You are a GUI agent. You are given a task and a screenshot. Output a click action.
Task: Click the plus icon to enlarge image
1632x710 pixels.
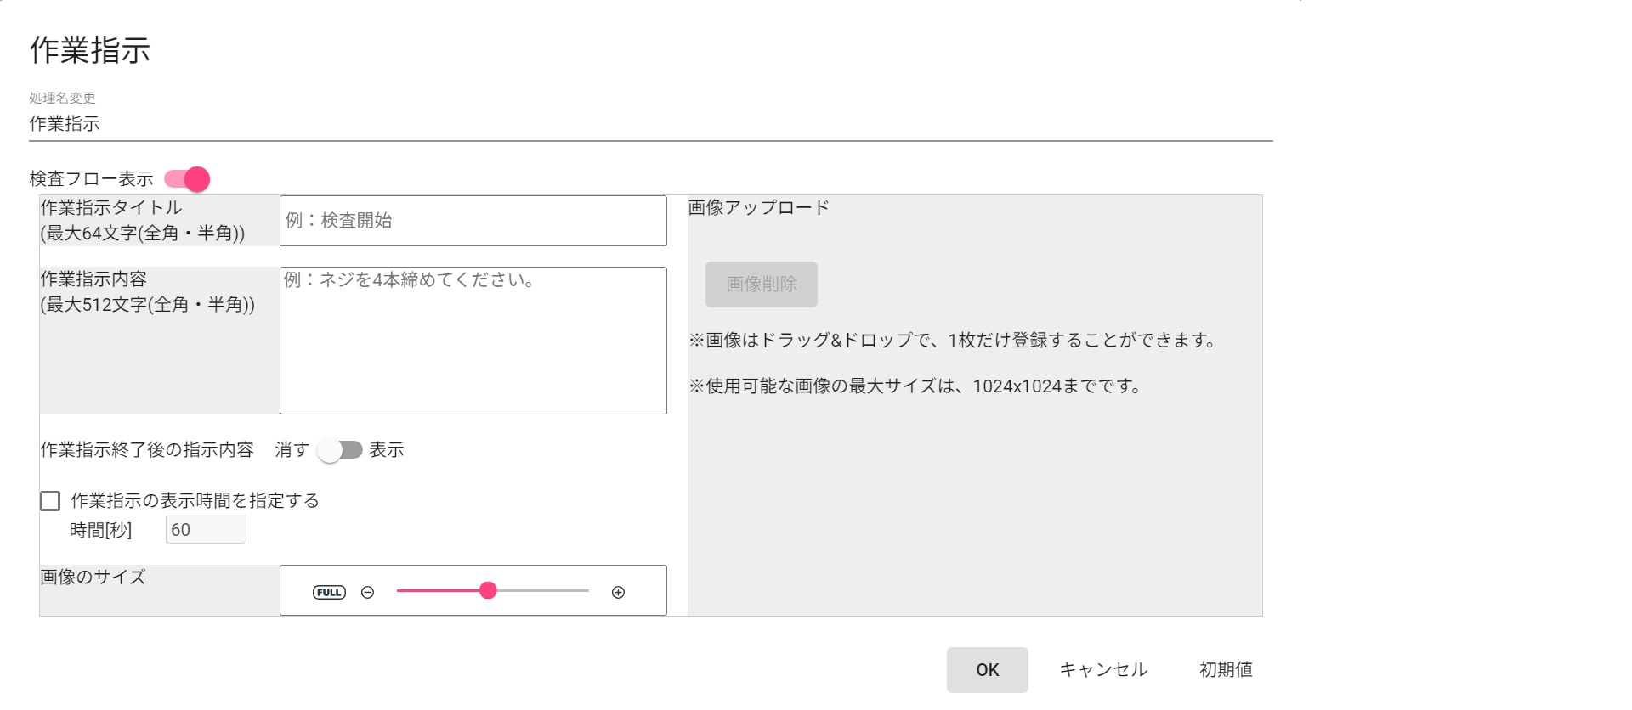(x=618, y=592)
